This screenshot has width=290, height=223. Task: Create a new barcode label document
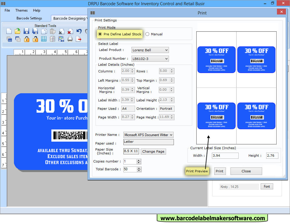click(x=8, y=32)
